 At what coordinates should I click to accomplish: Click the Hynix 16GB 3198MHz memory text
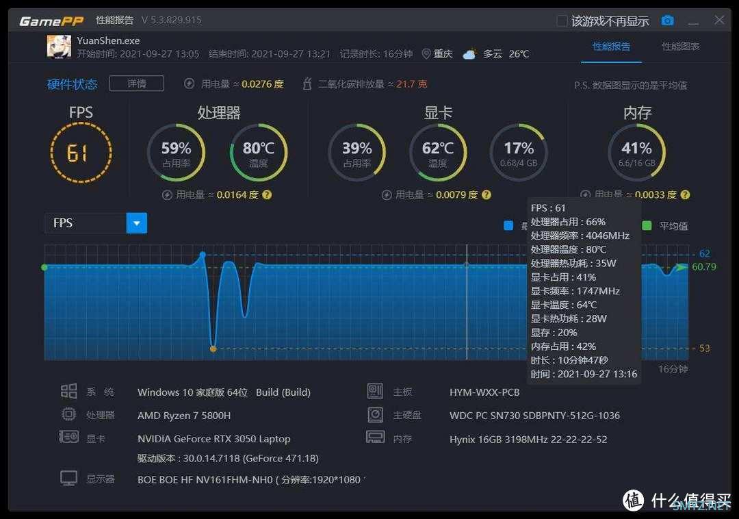[528, 440]
